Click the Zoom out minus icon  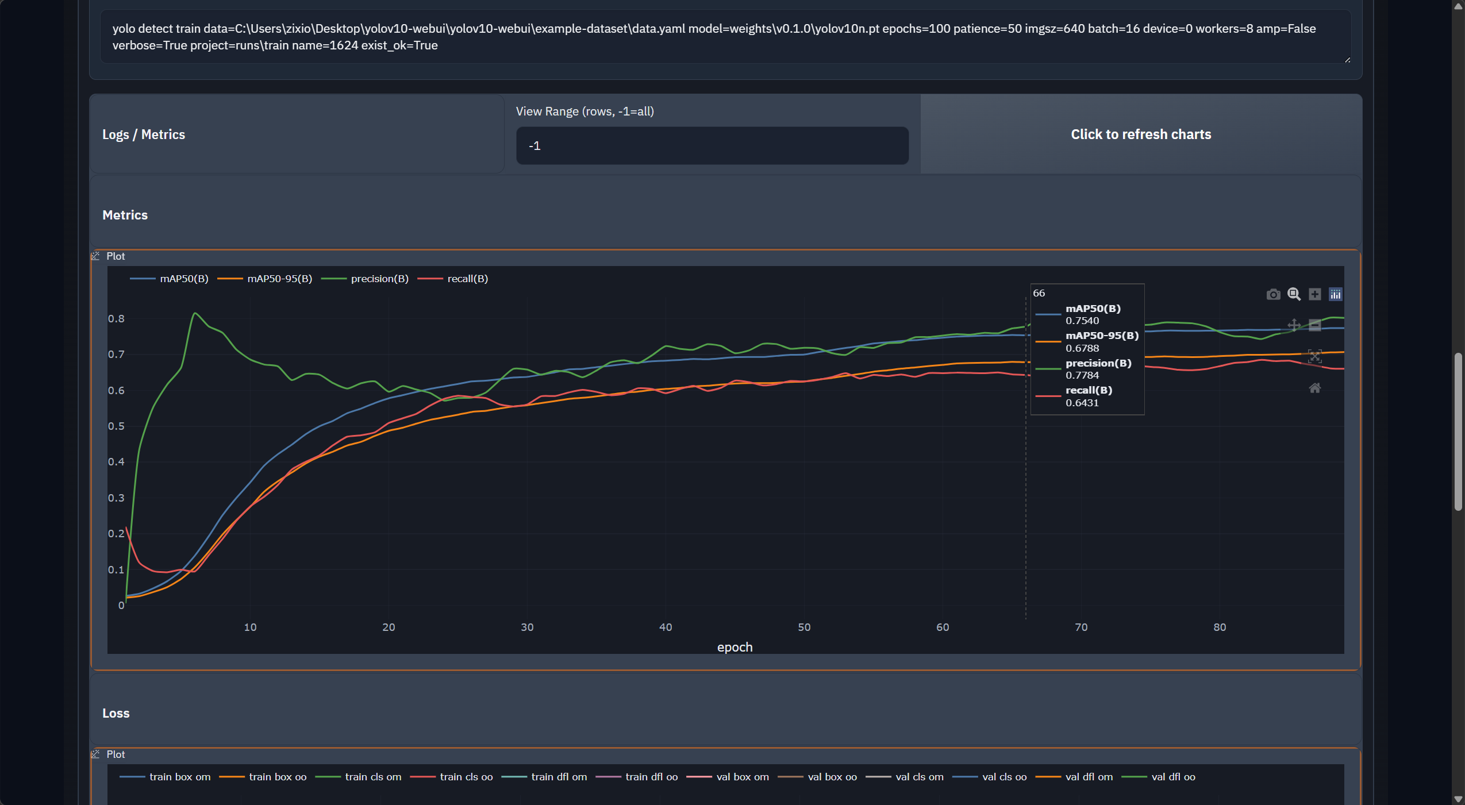click(1314, 325)
